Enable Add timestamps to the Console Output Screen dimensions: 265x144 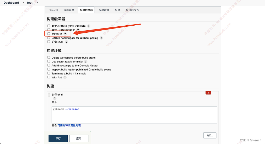[x=49, y=65]
